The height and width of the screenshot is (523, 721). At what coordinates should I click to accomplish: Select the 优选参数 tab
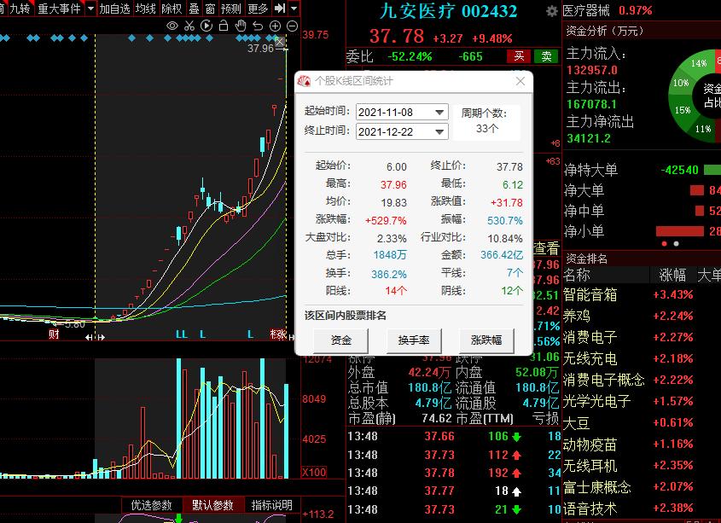click(x=152, y=504)
